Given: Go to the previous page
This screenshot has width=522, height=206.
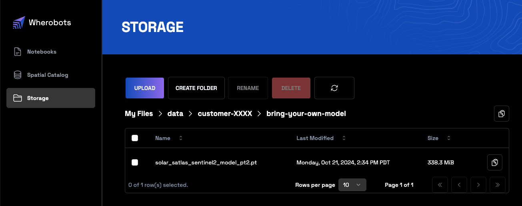Looking at the screenshot, I should (459, 185).
